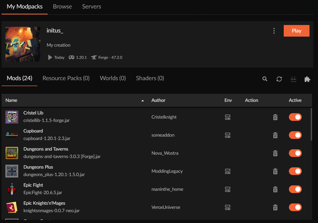Click the refresh mods icon
318x223 pixels.
(x=279, y=79)
